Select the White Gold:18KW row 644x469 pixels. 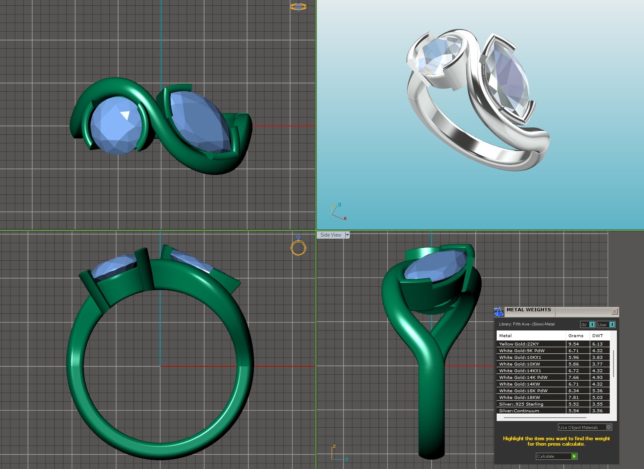(x=531, y=398)
